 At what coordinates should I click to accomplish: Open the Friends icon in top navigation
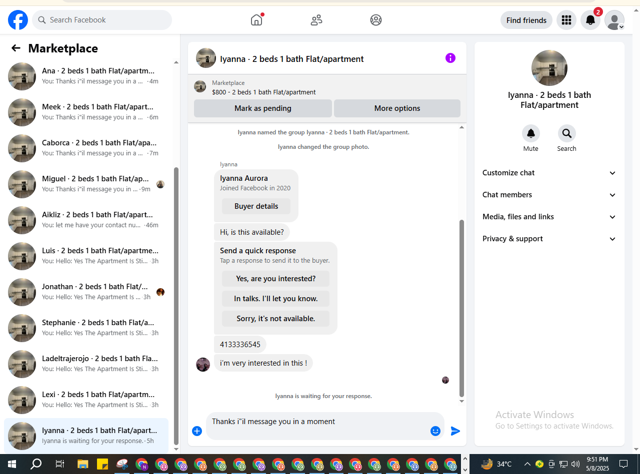pos(316,20)
